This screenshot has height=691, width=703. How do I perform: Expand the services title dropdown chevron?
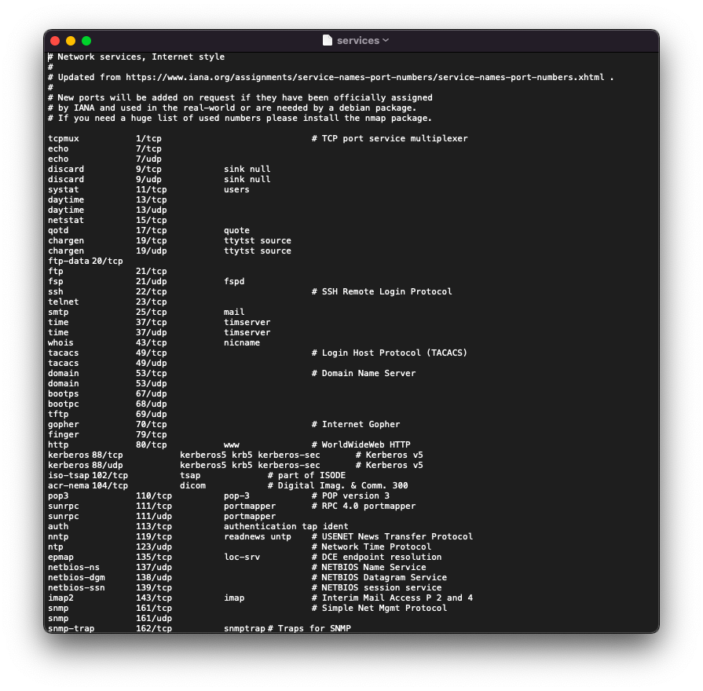pos(386,41)
